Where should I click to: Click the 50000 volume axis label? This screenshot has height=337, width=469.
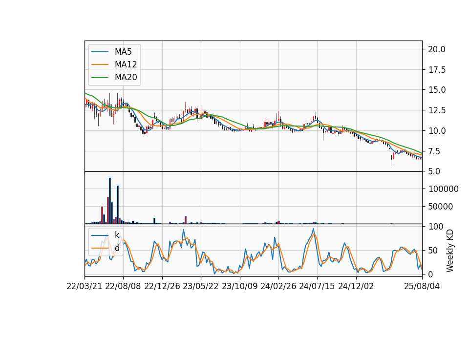click(440, 207)
